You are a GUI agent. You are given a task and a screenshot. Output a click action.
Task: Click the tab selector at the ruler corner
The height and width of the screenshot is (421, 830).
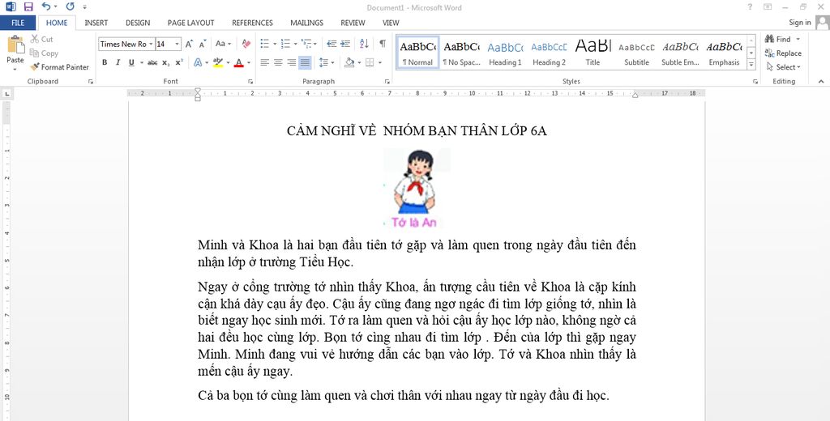pos(6,94)
